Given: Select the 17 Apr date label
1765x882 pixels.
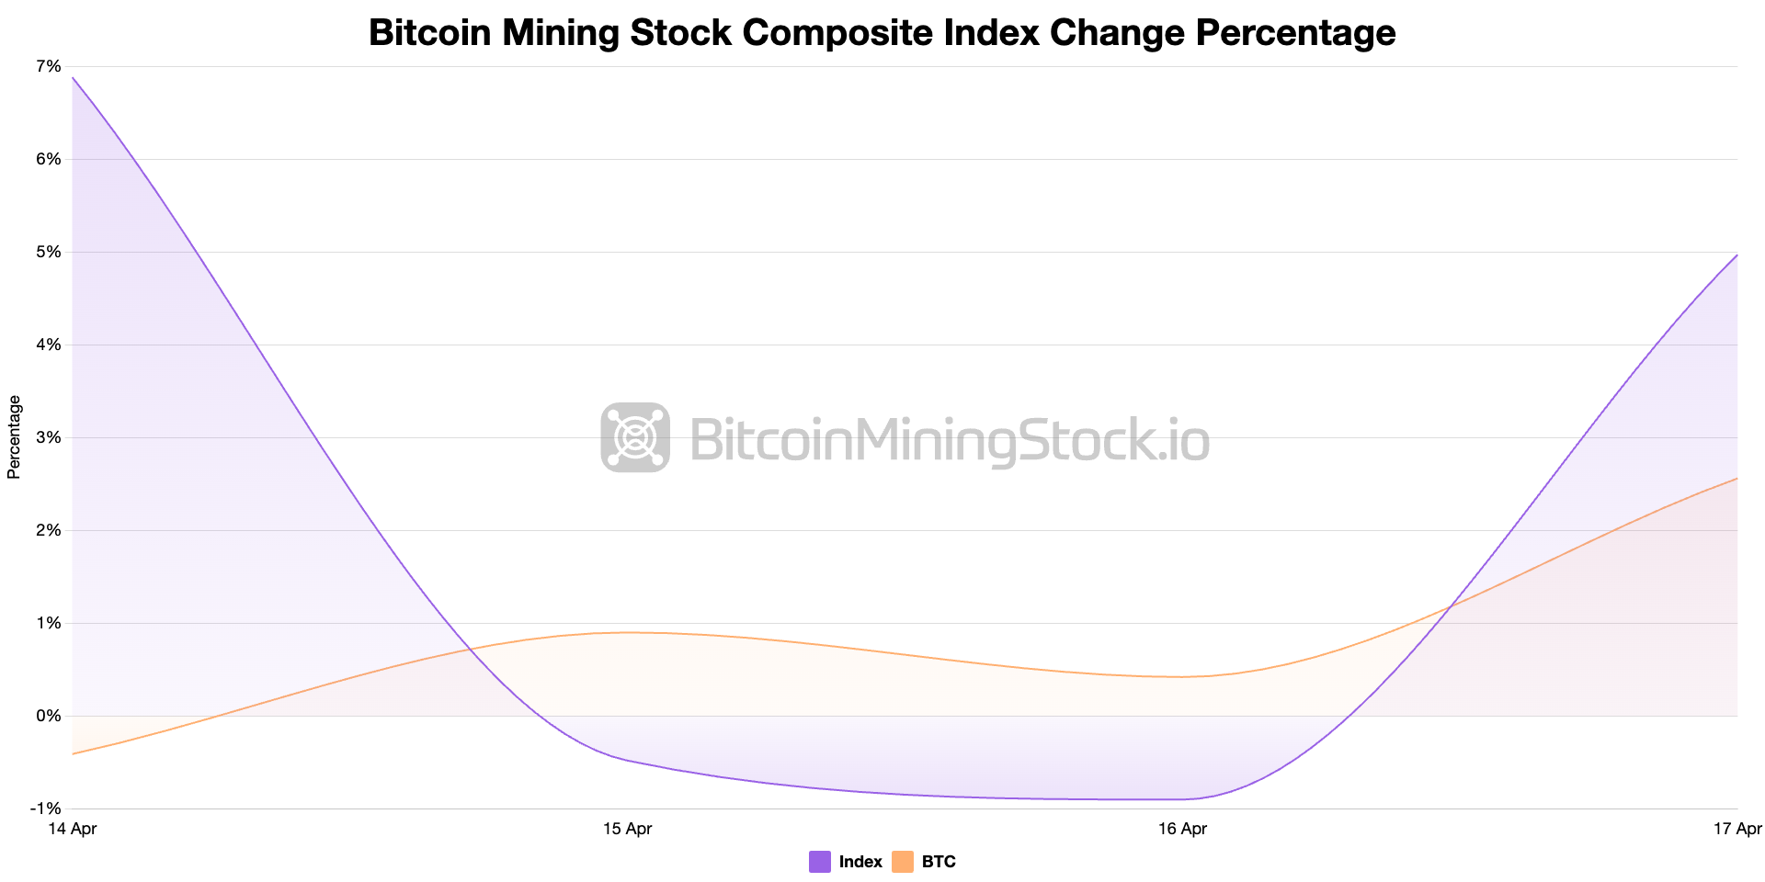Looking at the screenshot, I should (x=1737, y=829).
